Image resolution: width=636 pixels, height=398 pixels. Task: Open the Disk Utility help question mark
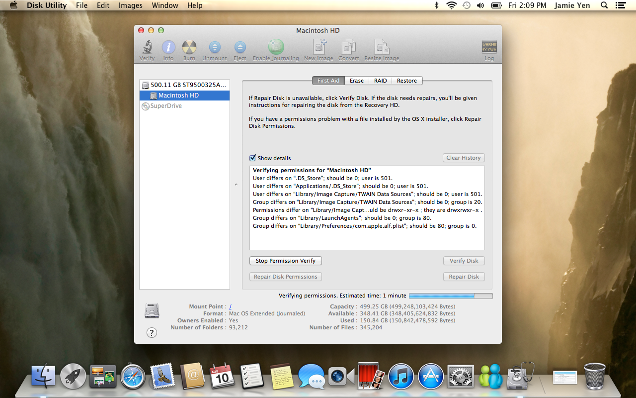click(152, 333)
